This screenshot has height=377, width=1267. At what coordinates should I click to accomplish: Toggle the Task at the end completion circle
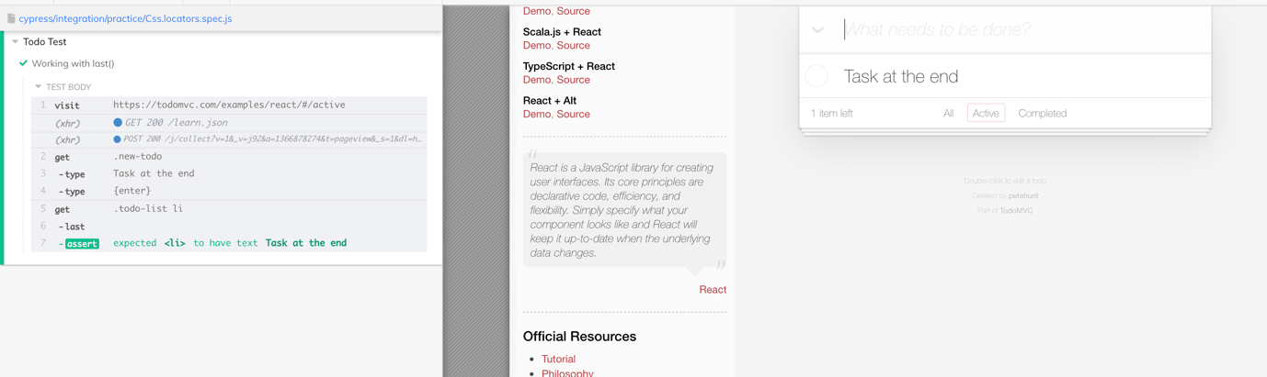pos(816,76)
